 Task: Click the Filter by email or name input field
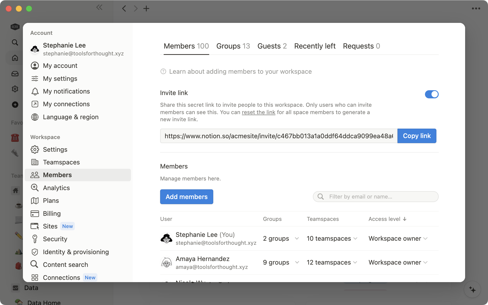[x=375, y=196]
